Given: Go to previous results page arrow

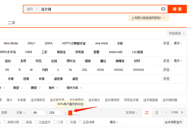Looking at the screenshot, I should pyautogui.click(x=166, y=112).
